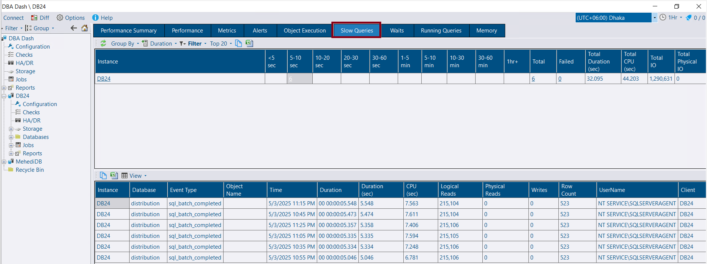Open the time zone dropdown showing Dhaka

(x=654, y=18)
